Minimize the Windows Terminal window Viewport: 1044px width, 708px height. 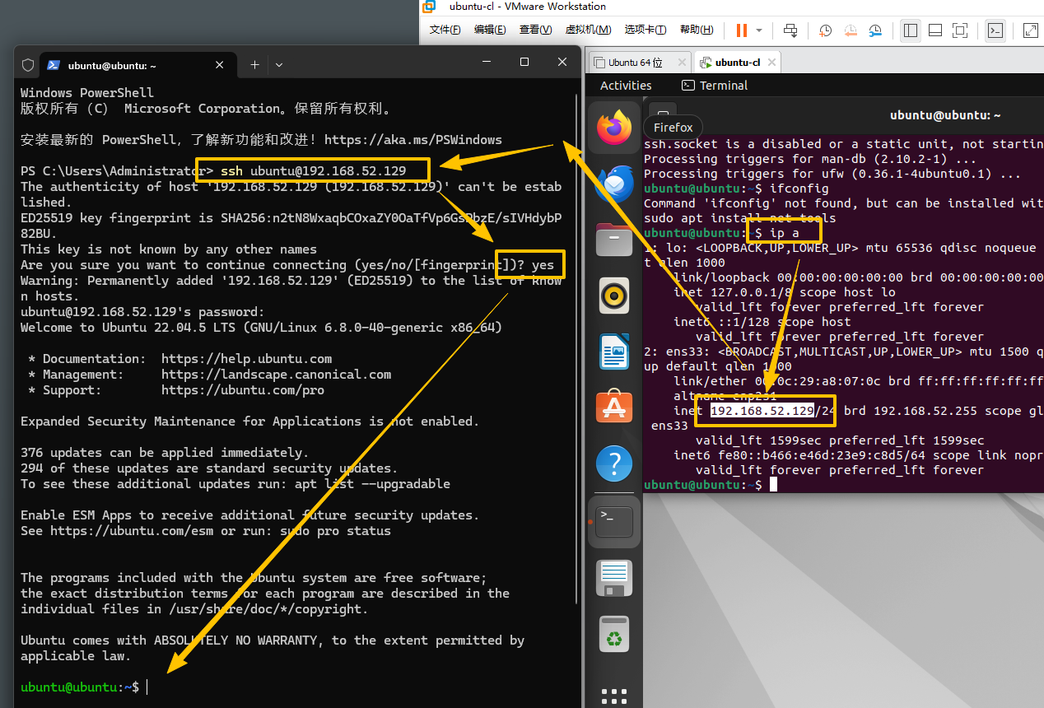tap(487, 62)
